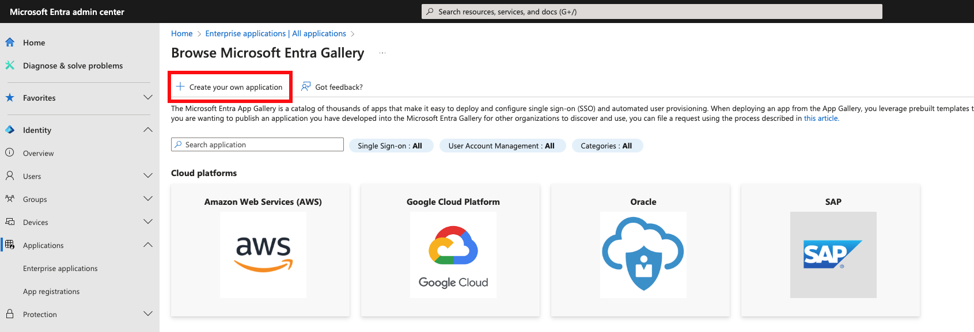
Task: Click the Favorites star icon
Action: [10, 98]
